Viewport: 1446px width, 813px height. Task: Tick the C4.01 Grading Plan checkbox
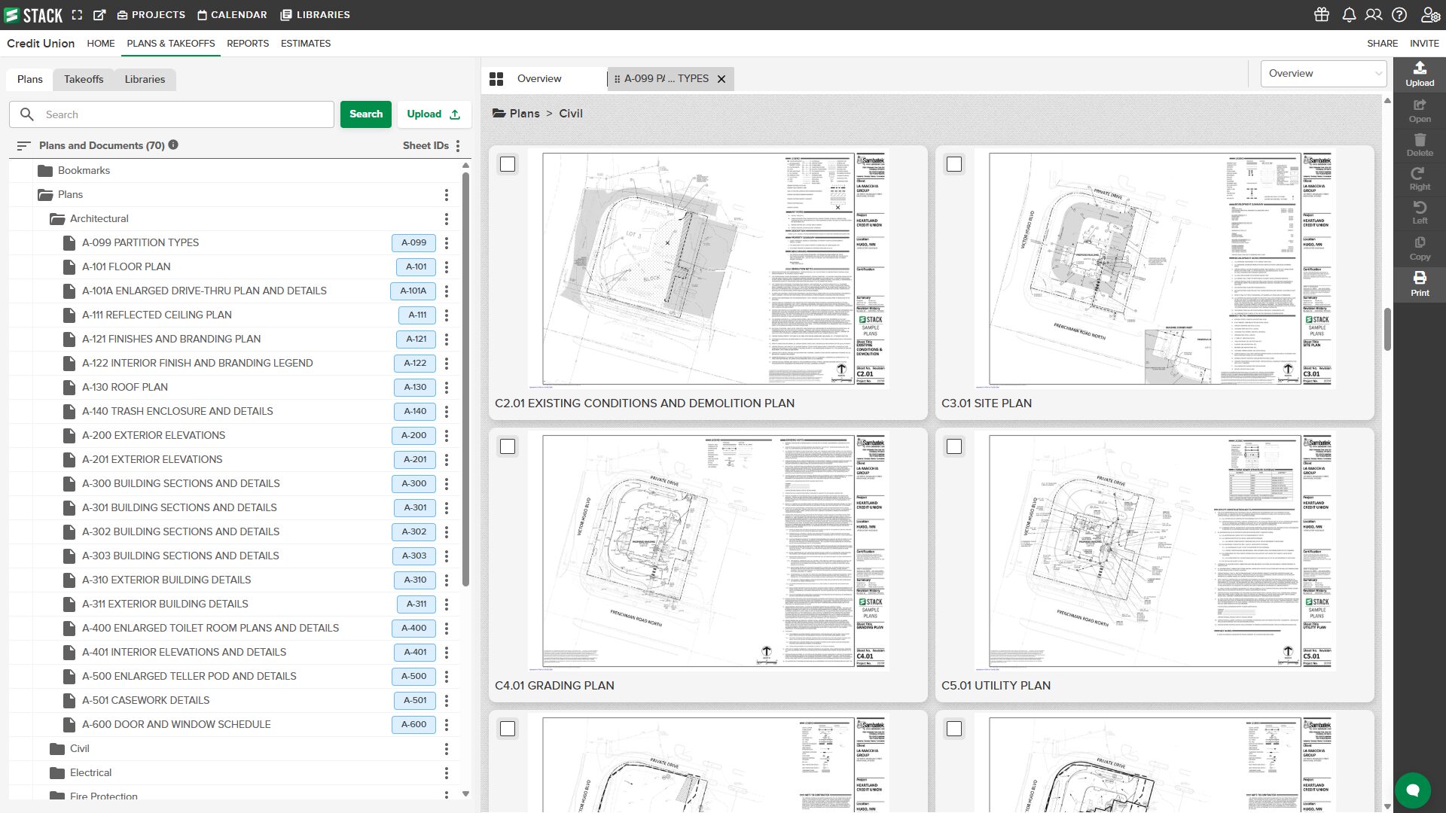coord(508,446)
